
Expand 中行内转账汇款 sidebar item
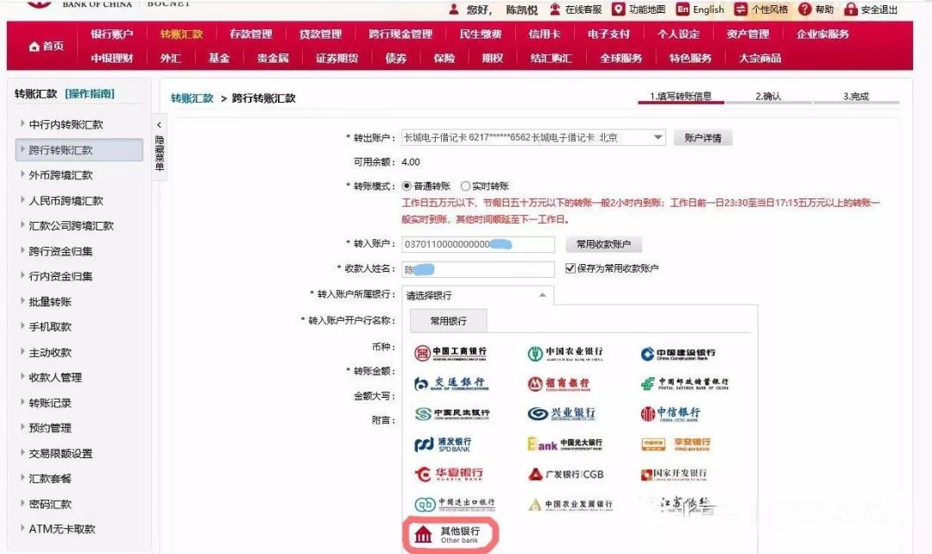point(66,124)
